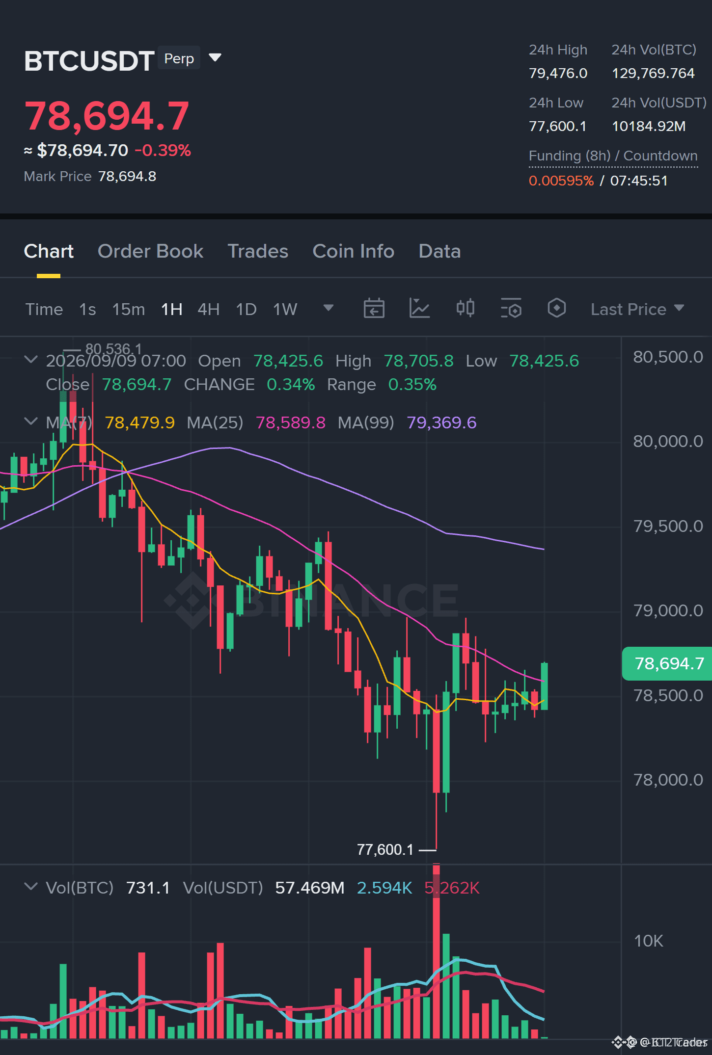Collapse the Vol(BTC) indicator chevron
The height and width of the screenshot is (1055, 712).
(31, 887)
